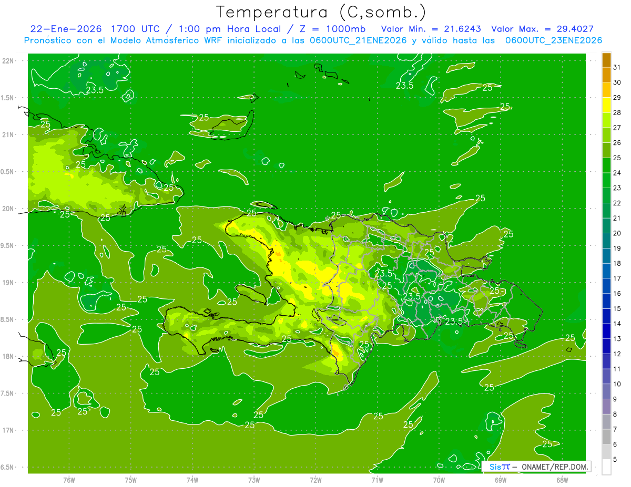The height and width of the screenshot is (487, 631).
Task: Click 'Valor Min. = 21.6243' readout
Action: coord(431,29)
